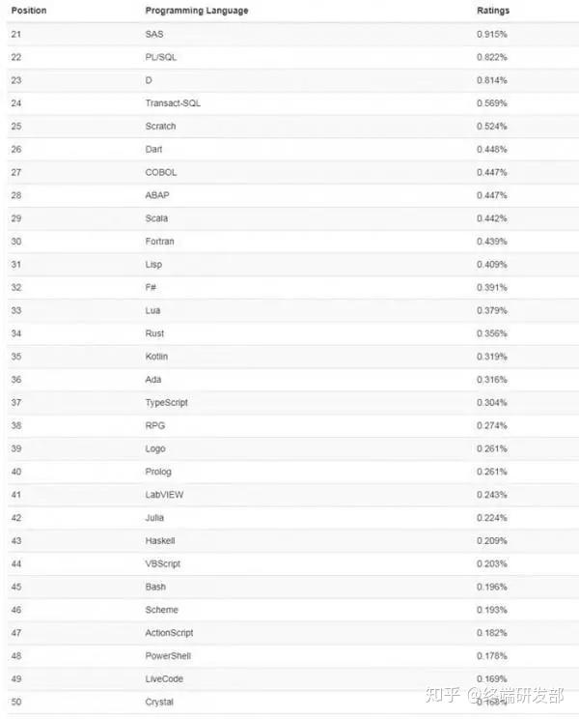
Task: Click the Position column header
Action: [29, 11]
